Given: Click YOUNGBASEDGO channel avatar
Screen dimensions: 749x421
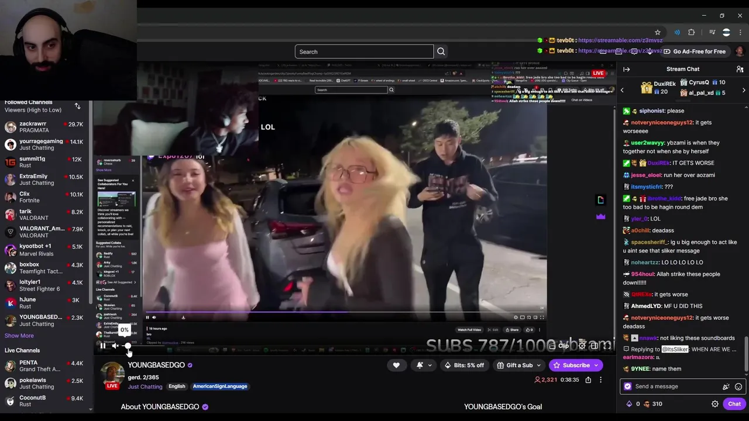Looking at the screenshot, I should point(112,375).
